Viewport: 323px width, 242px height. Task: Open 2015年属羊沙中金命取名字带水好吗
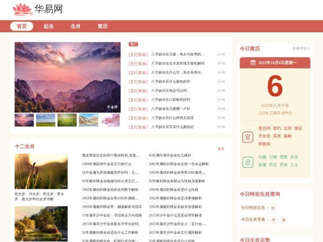point(110,224)
